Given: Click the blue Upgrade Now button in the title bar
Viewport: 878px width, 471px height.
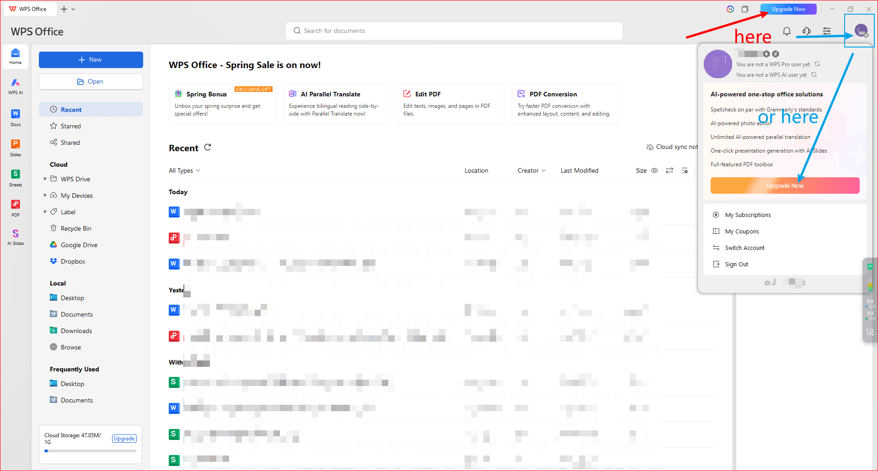Looking at the screenshot, I should pos(788,9).
